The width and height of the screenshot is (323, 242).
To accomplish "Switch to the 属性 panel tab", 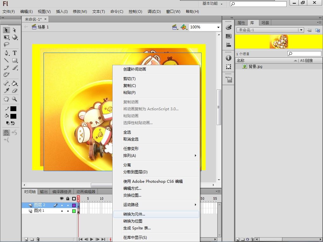I will (241, 23).
